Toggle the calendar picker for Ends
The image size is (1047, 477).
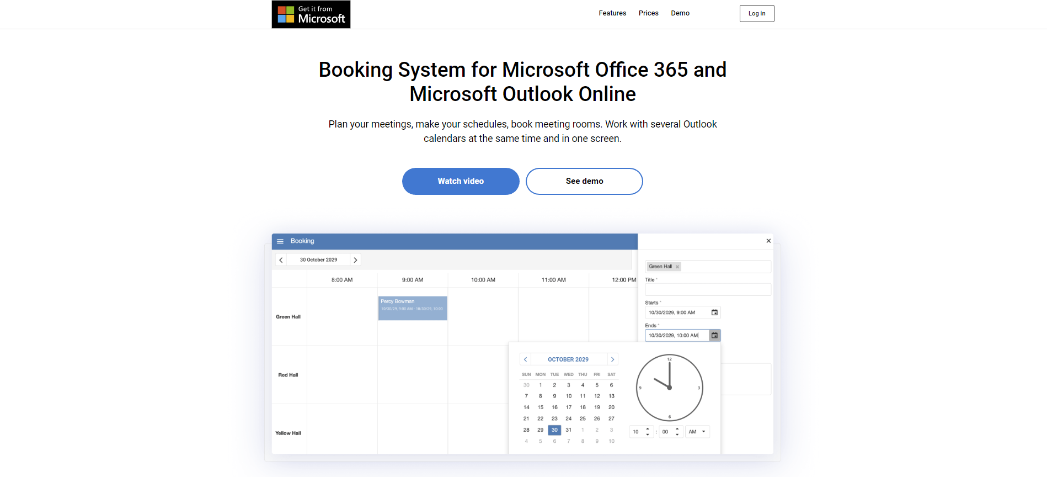tap(714, 336)
